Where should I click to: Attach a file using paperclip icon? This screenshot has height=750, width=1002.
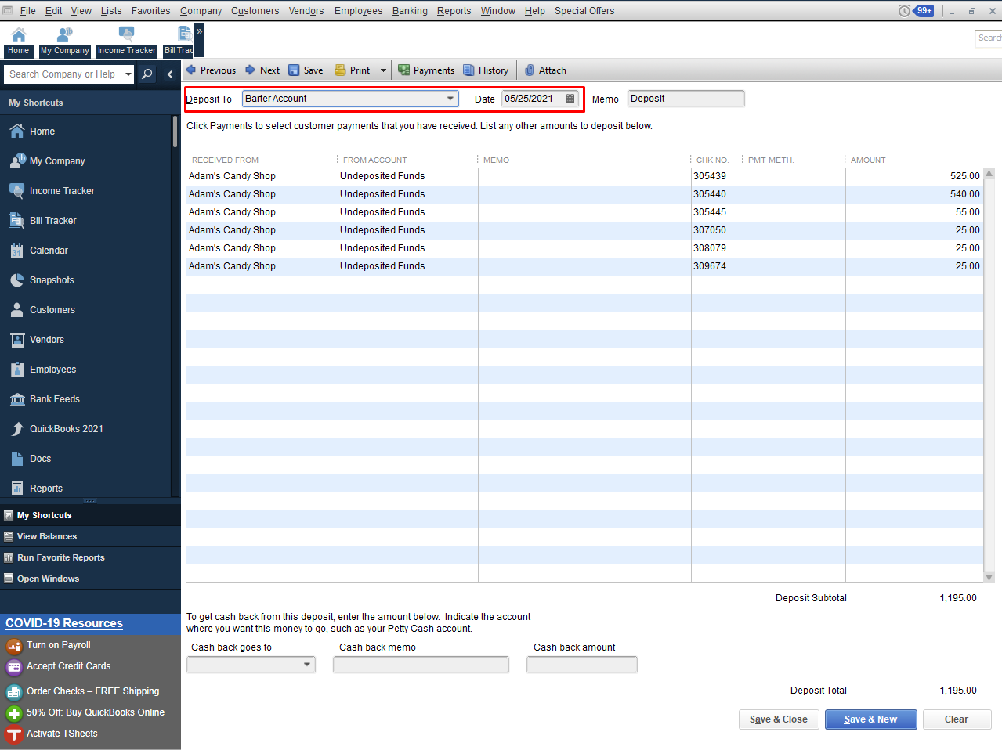[530, 70]
